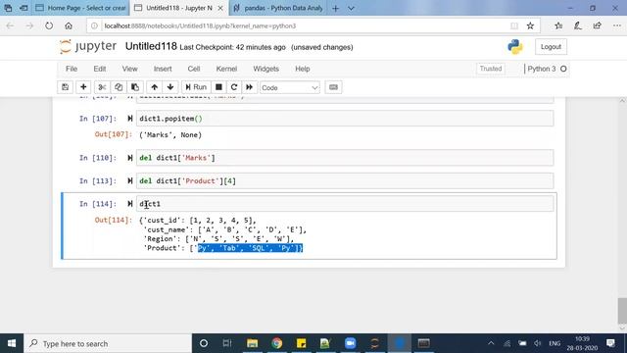
Task: Click the Run button
Action: click(x=196, y=87)
